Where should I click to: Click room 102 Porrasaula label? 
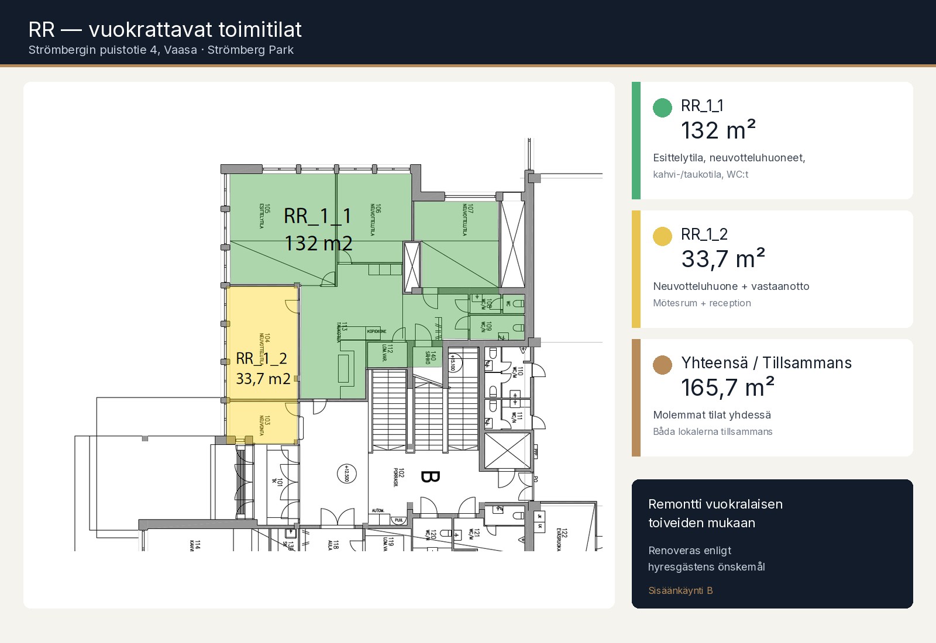pyautogui.click(x=399, y=477)
